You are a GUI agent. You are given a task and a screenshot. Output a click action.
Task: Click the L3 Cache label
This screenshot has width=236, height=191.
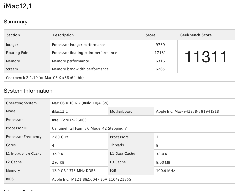pyautogui.click(x=118, y=162)
